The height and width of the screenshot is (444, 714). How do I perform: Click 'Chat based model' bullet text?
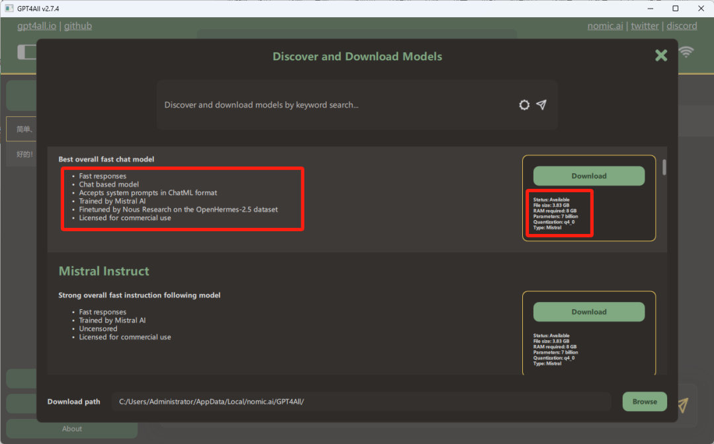pyautogui.click(x=109, y=185)
